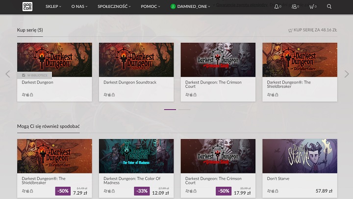Click the 7.29 zł price
This screenshot has height=199, width=353.
click(x=80, y=193)
